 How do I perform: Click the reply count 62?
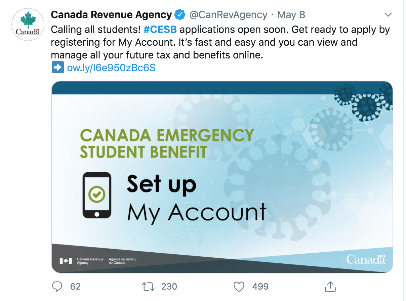75,286
